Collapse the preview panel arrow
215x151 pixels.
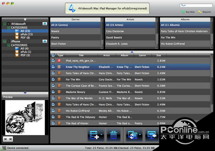25,93
